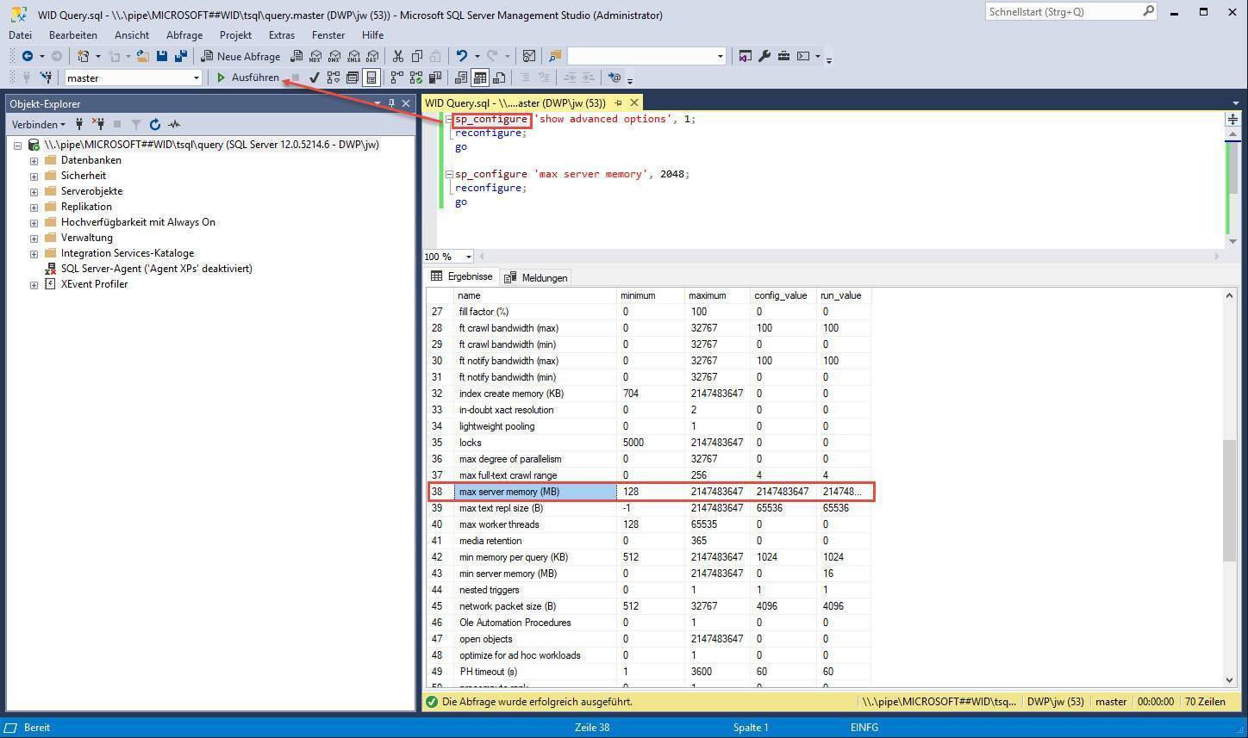Open the Properties wrench icon
Viewport: 1248px width, 738px height.
[764, 56]
